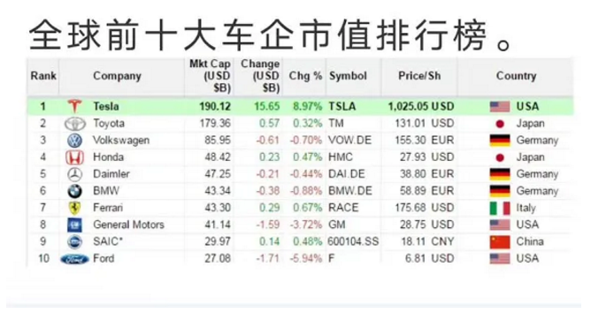Click the 600104.SS symbol

353,241
